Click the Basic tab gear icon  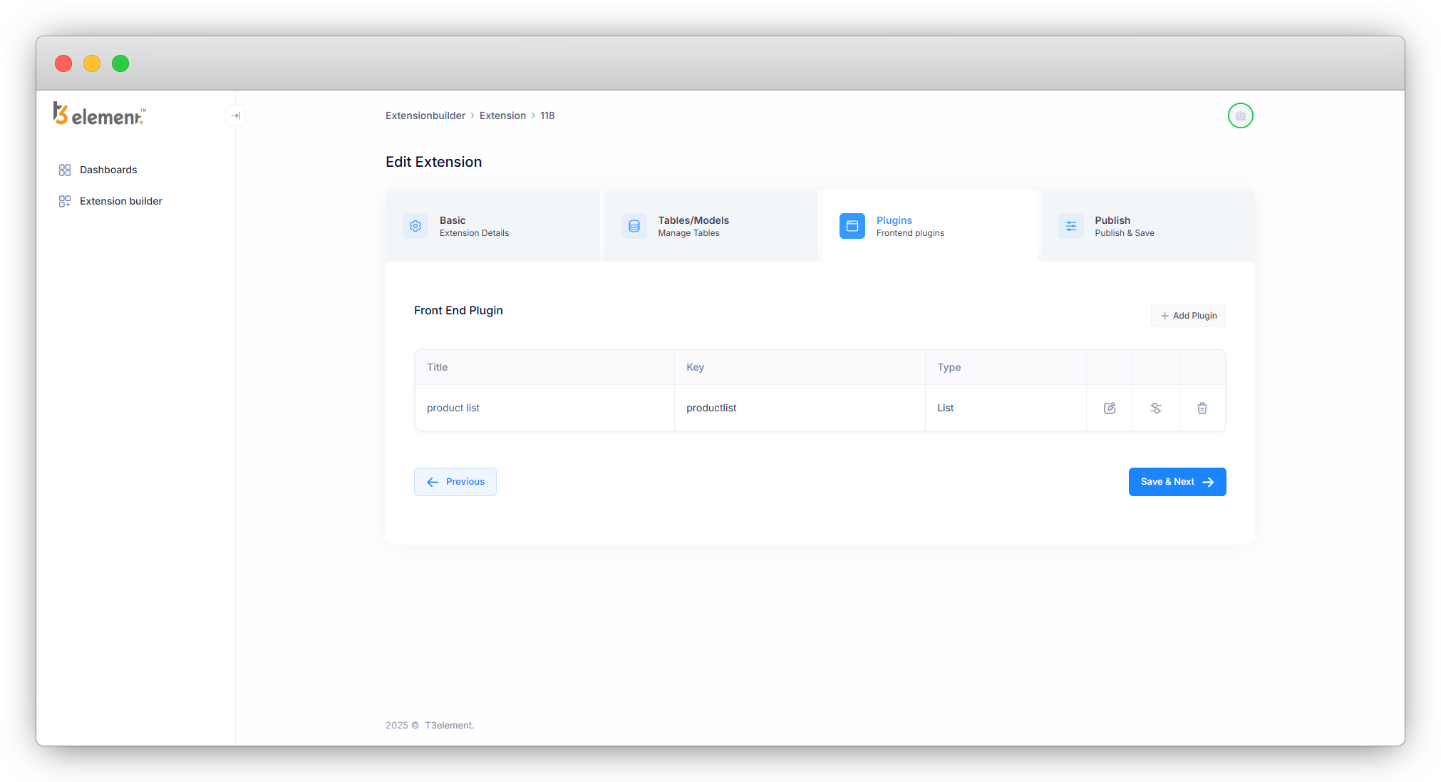pyautogui.click(x=415, y=226)
